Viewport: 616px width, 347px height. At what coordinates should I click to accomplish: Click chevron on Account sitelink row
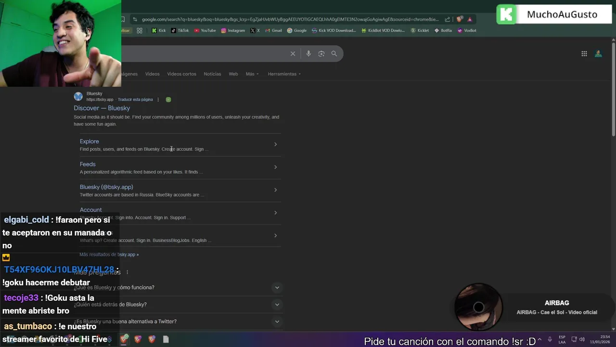tap(275, 213)
